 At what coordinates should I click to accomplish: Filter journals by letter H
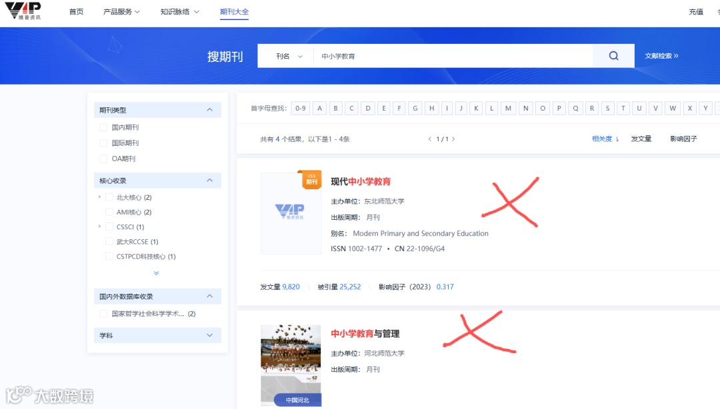431,109
